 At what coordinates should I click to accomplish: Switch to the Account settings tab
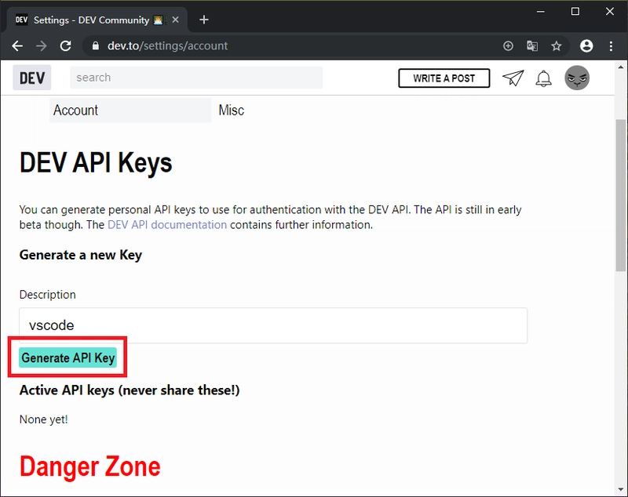click(130, 110)
